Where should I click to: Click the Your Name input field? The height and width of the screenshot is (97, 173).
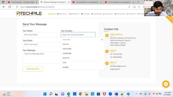tap(40, 35)
